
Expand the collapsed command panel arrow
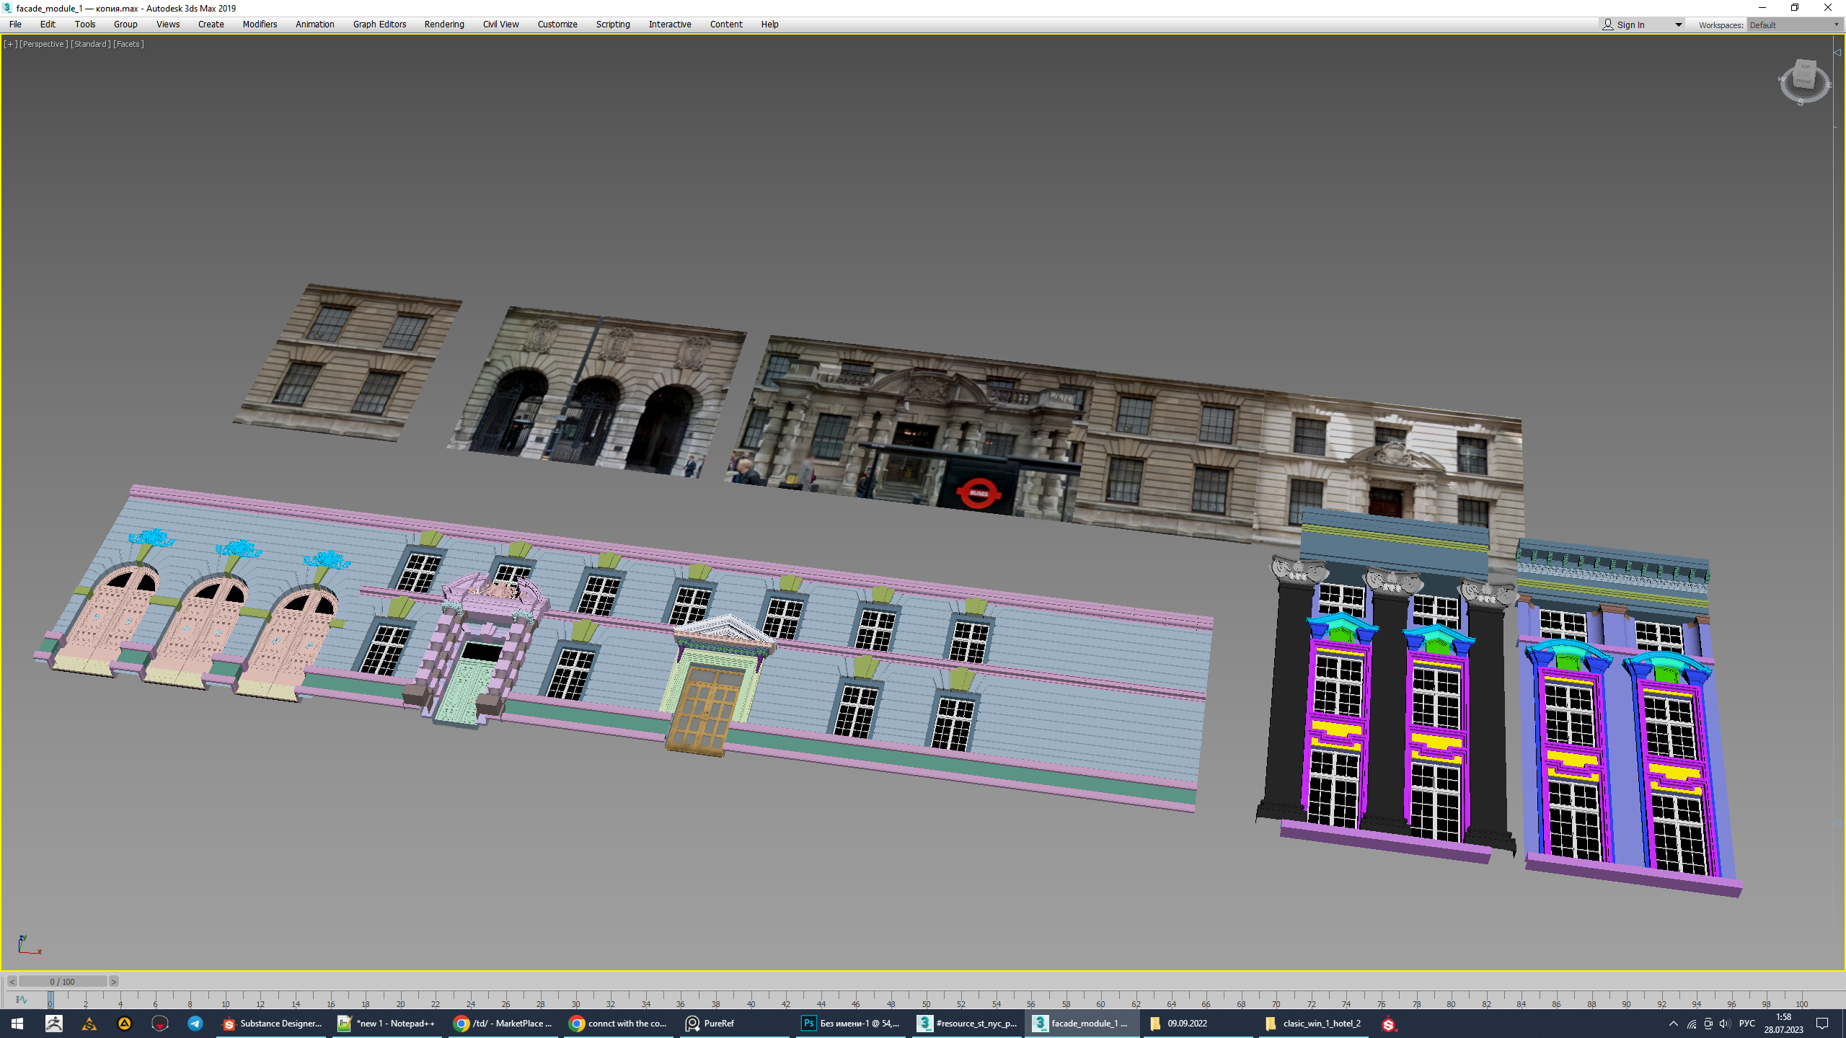[1837, 53]
